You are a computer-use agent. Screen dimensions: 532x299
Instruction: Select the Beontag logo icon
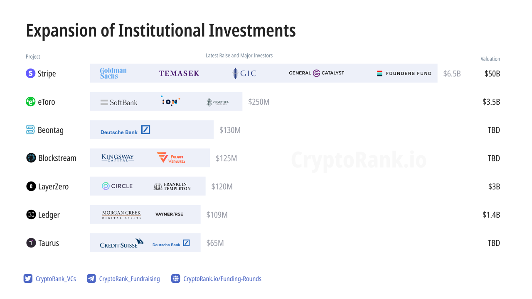[31, 130]
